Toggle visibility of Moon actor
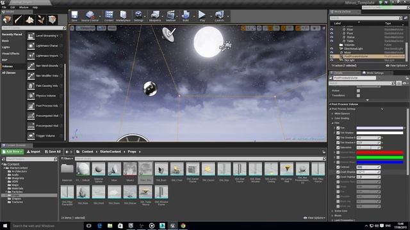This screenshot has width=410, height=230. [x=332, y=52]
